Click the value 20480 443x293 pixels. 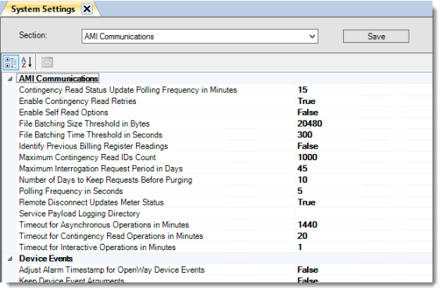click(309, 123)
